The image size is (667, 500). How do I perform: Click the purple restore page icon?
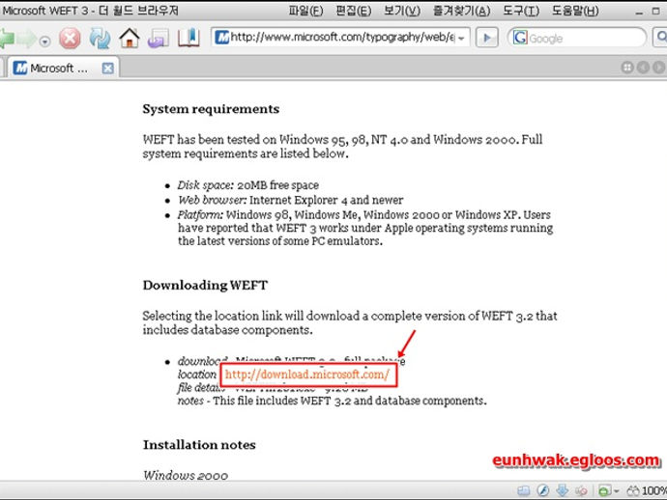point(159,39)
